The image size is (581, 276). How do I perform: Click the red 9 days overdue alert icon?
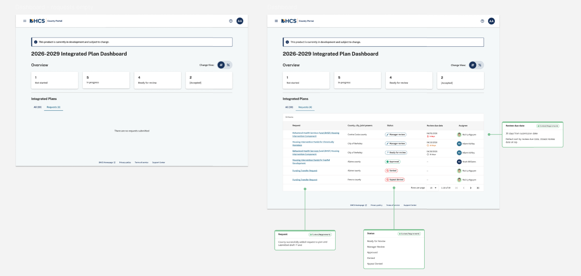[428, 137]
